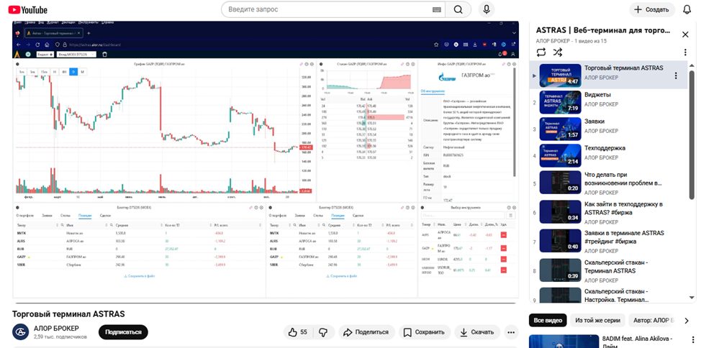Dislike the video with the thumbs down

point(323,332)
